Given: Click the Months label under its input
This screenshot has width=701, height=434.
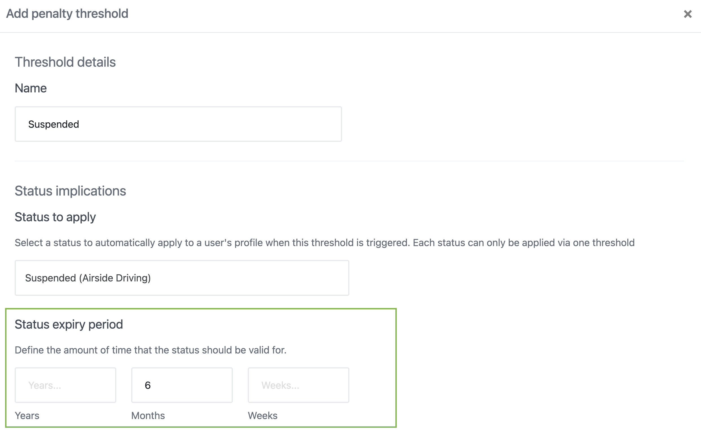Looking at the screenshot, I should [148, 415].
